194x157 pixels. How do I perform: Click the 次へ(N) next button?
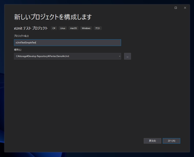171,141
